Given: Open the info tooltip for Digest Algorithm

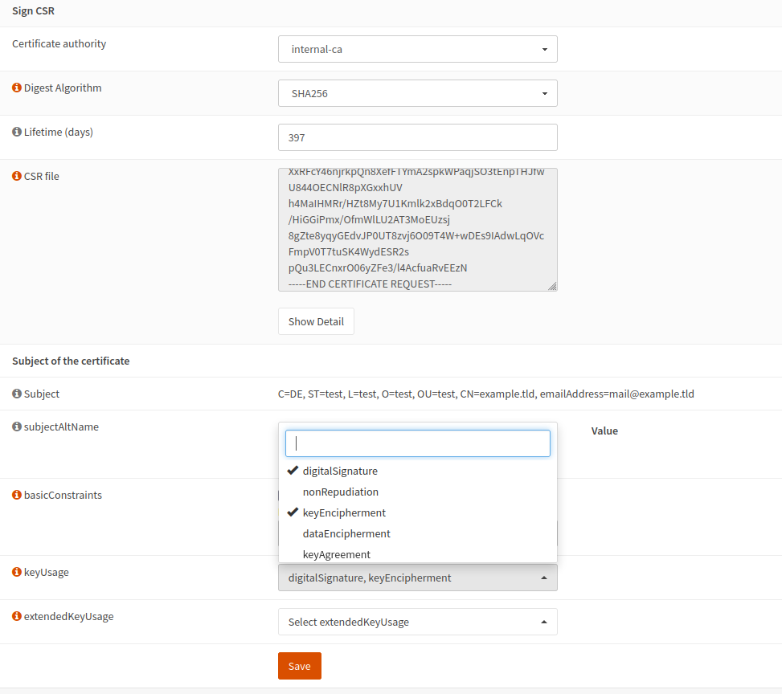Looking at the screenshot, I should pos(16,88).
